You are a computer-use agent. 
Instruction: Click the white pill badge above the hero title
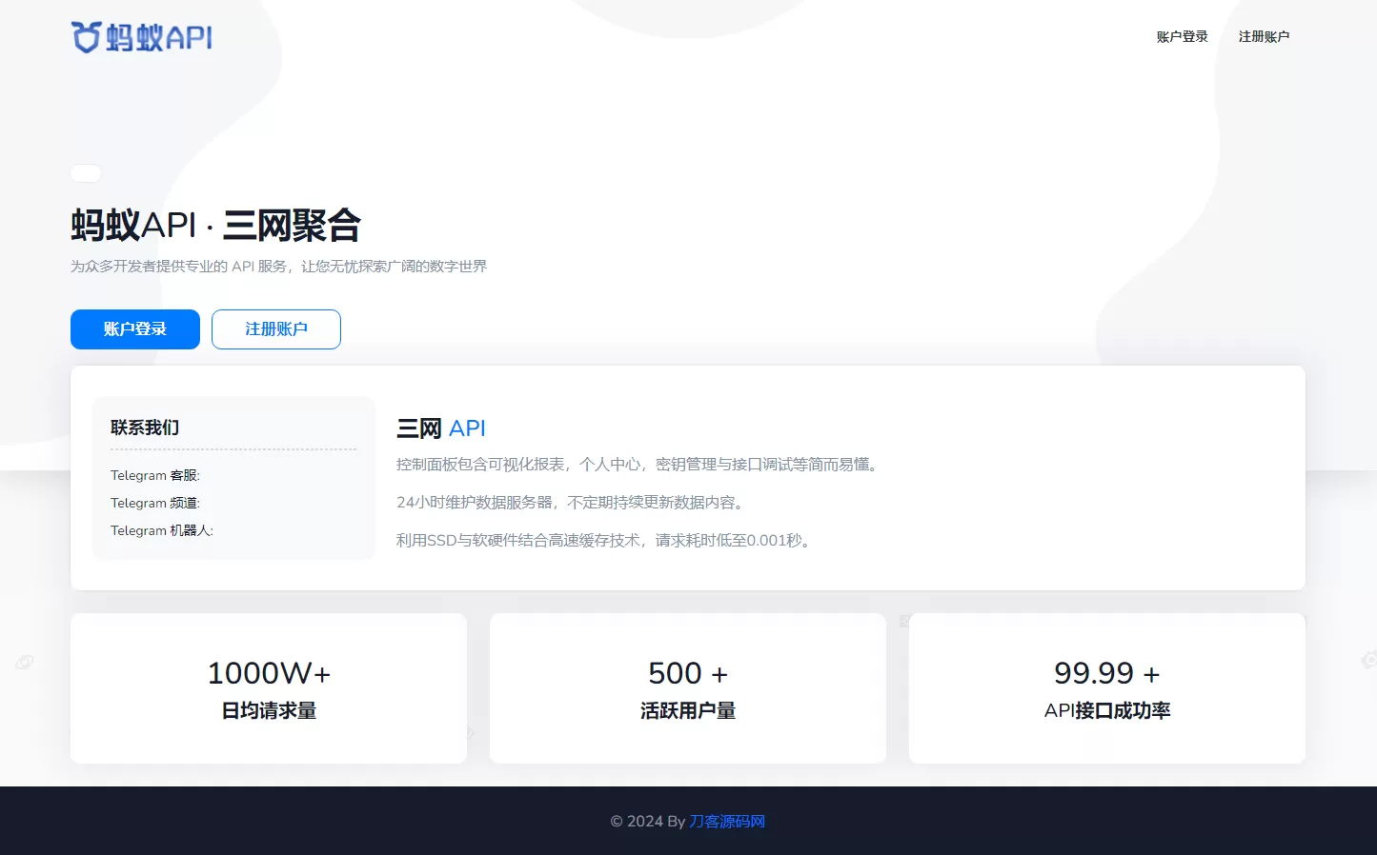pyautogui.click(x=85, y=172)
